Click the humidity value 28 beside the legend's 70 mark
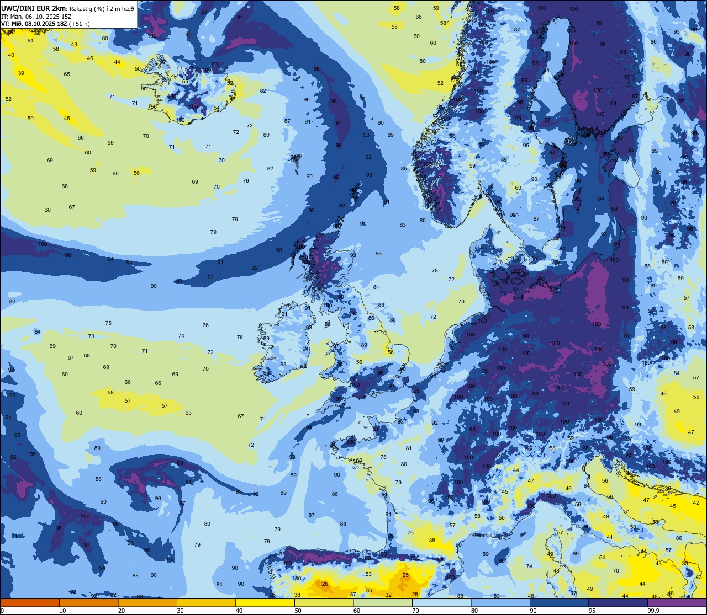The height and width of the screenshot is (615, 707). tap(415, 594)
